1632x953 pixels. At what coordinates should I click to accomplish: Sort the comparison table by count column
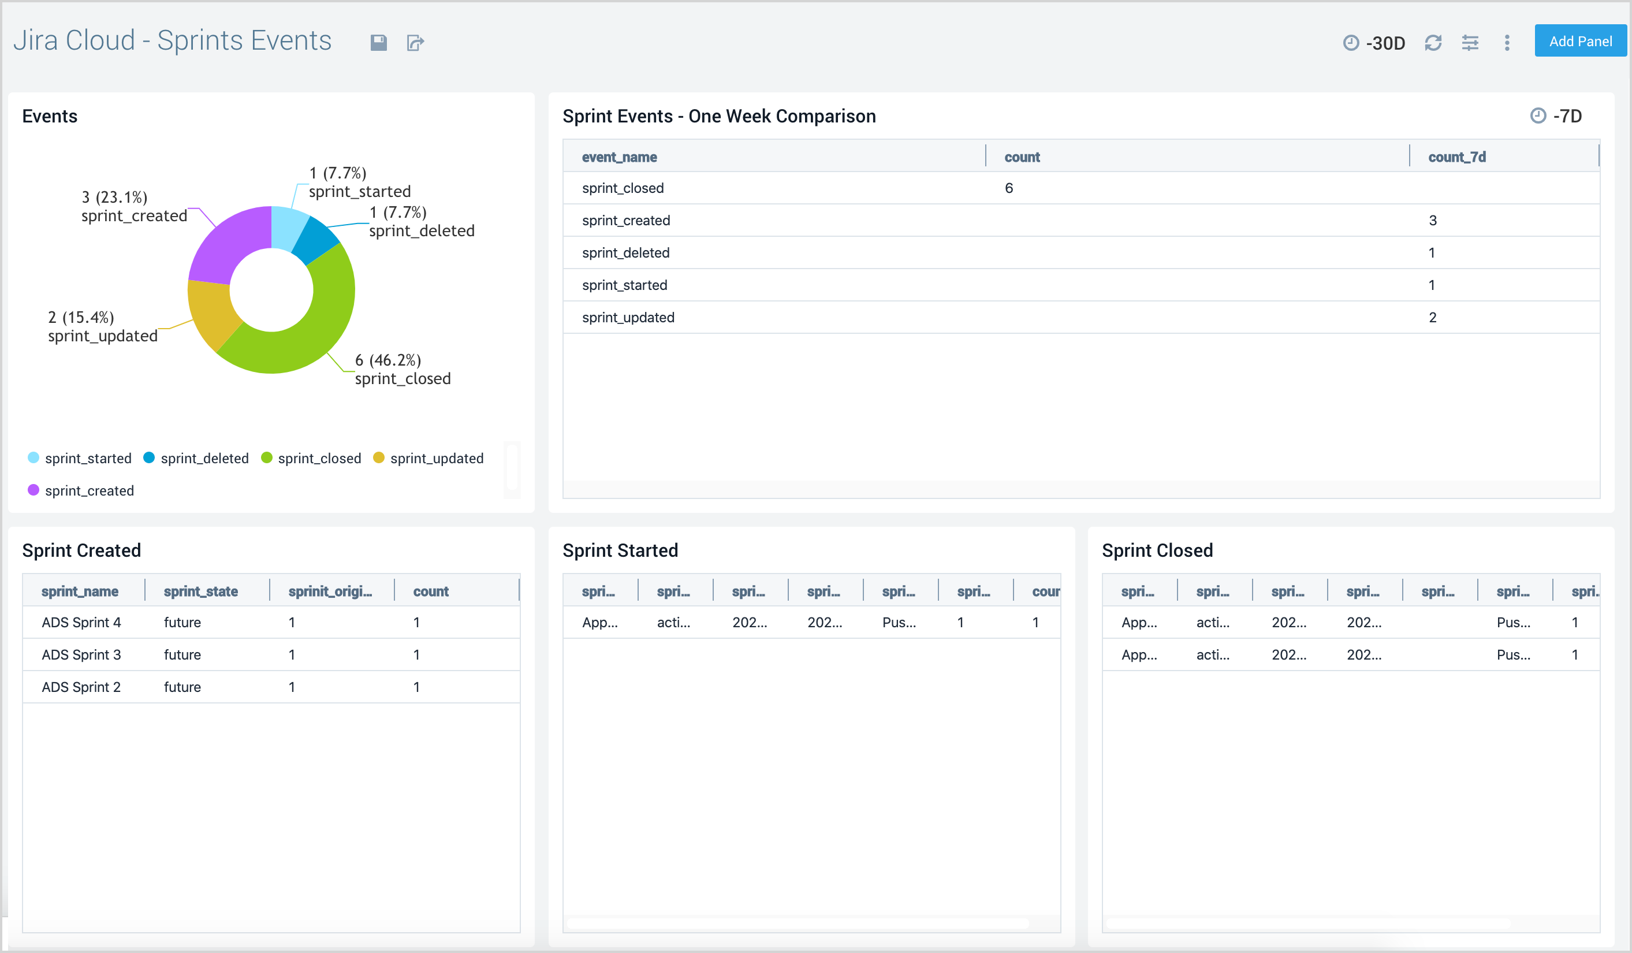(x=1022, y=157)
